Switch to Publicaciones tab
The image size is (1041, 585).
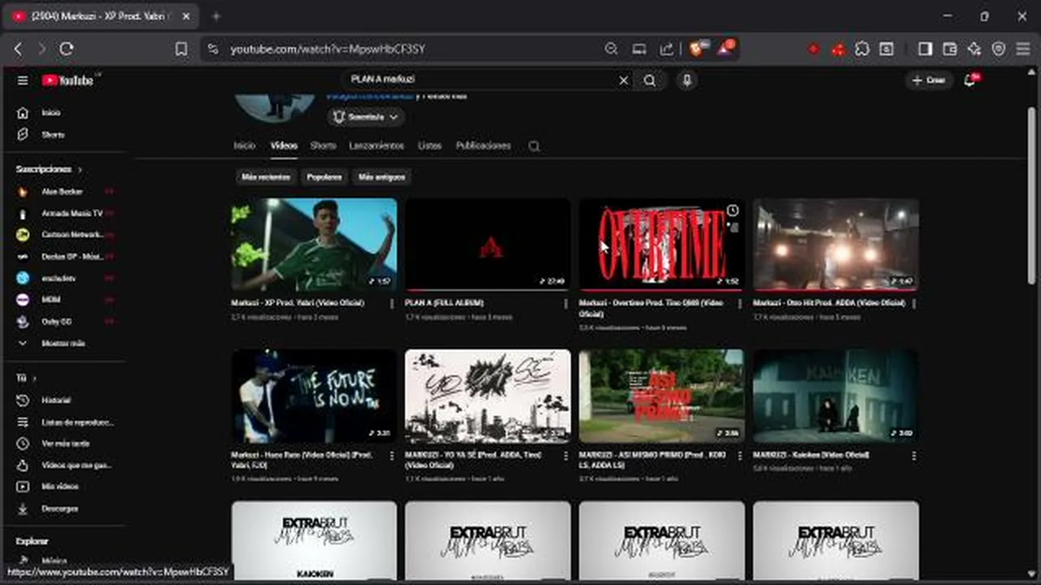(483, 146)
